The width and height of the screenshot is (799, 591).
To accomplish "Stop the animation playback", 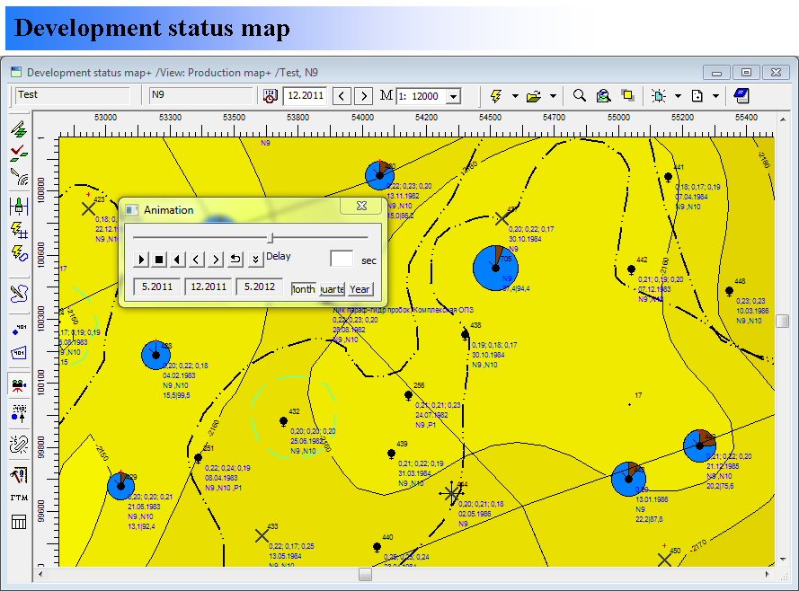I will pyautogui.click(x=159, y=260).
